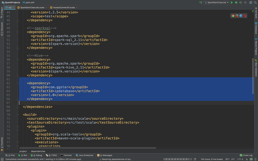Click pom.xml in navigation bar
This screenshot has width=258, height=161.
tap(28, 3)
